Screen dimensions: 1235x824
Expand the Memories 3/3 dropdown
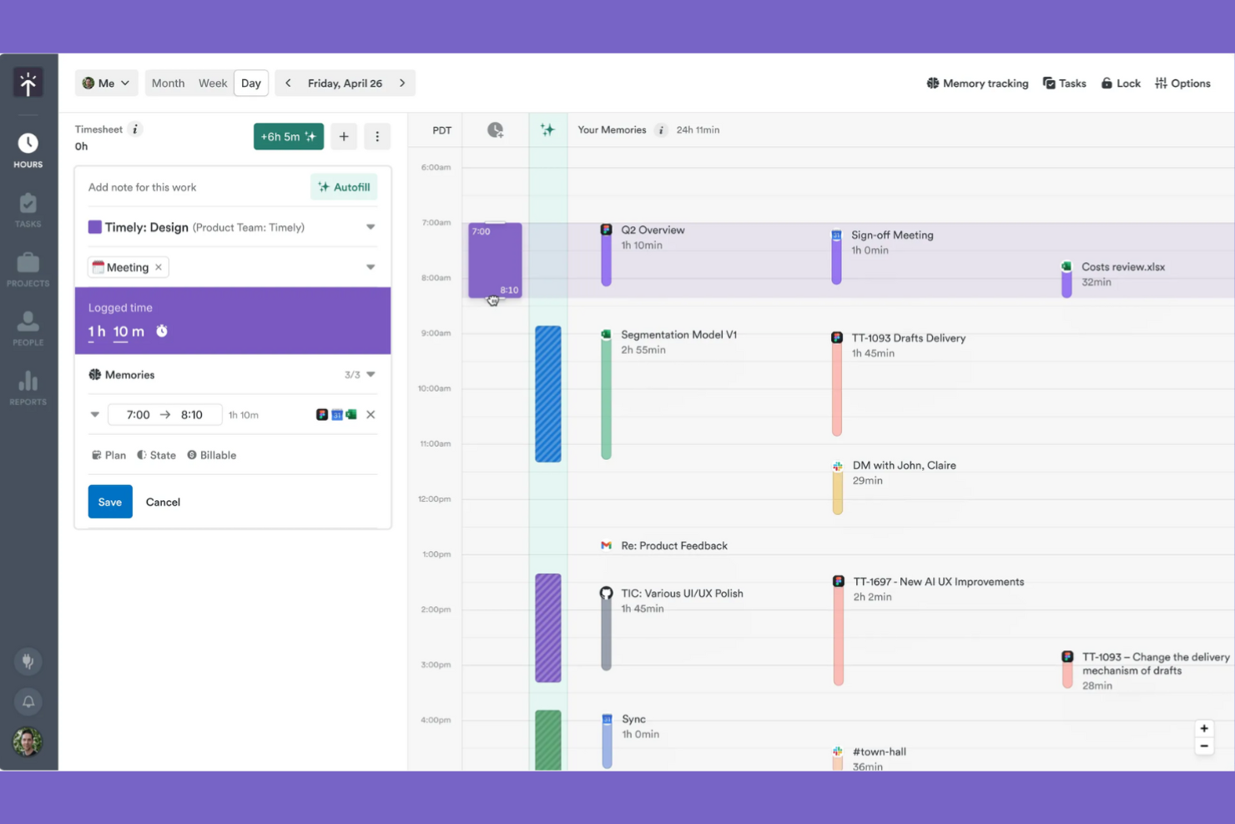370,374
